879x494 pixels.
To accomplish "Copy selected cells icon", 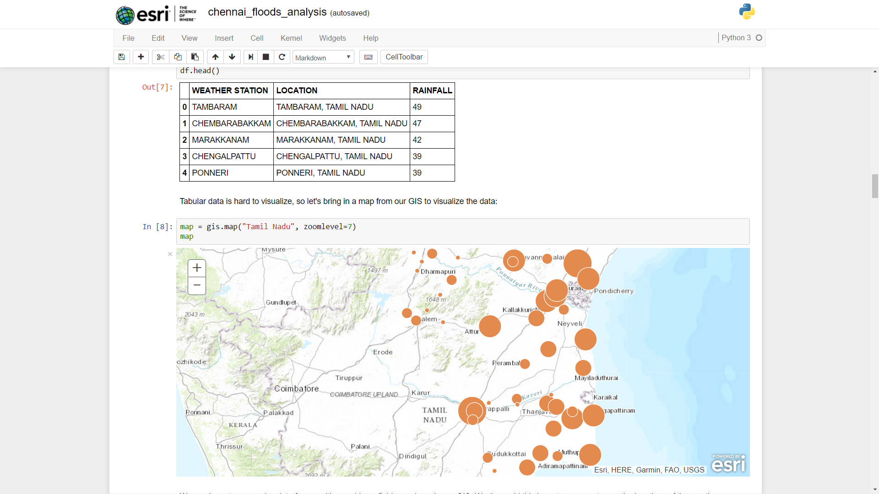I will pos(178,57).
